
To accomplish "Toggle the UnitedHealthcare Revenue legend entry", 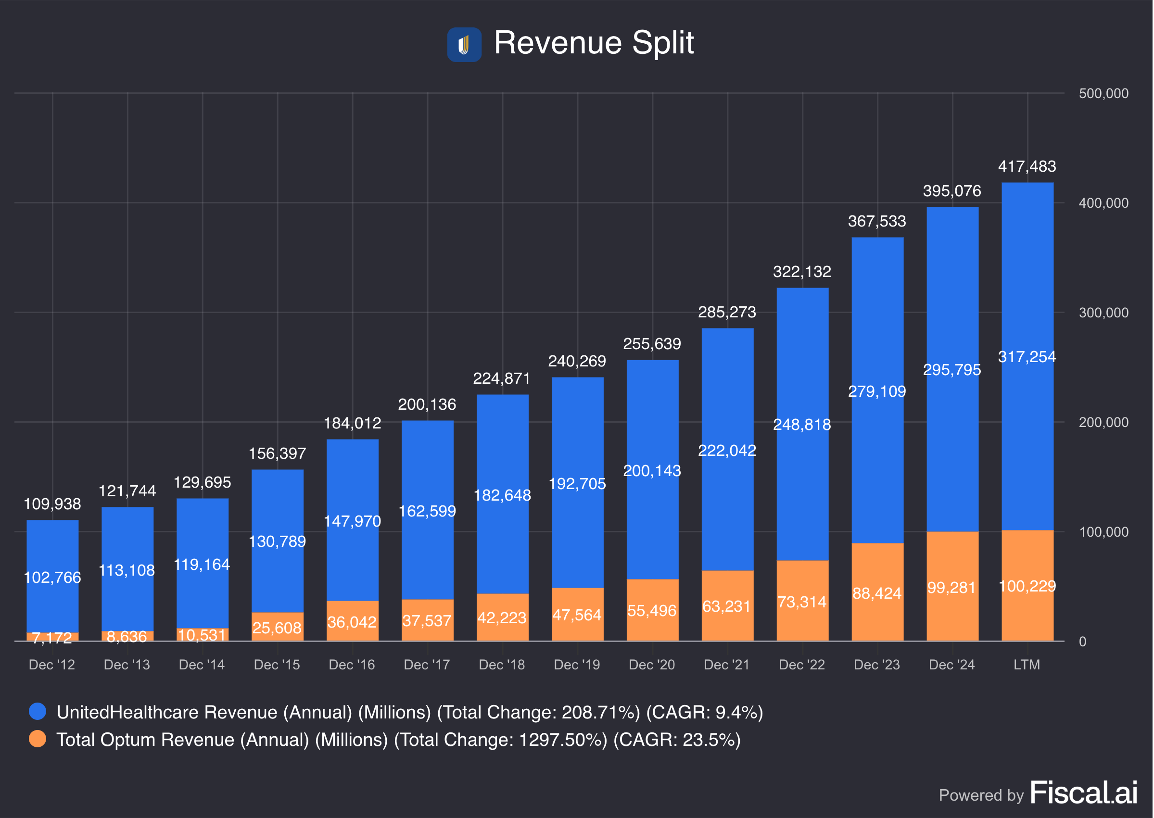I will coord(409,712).
